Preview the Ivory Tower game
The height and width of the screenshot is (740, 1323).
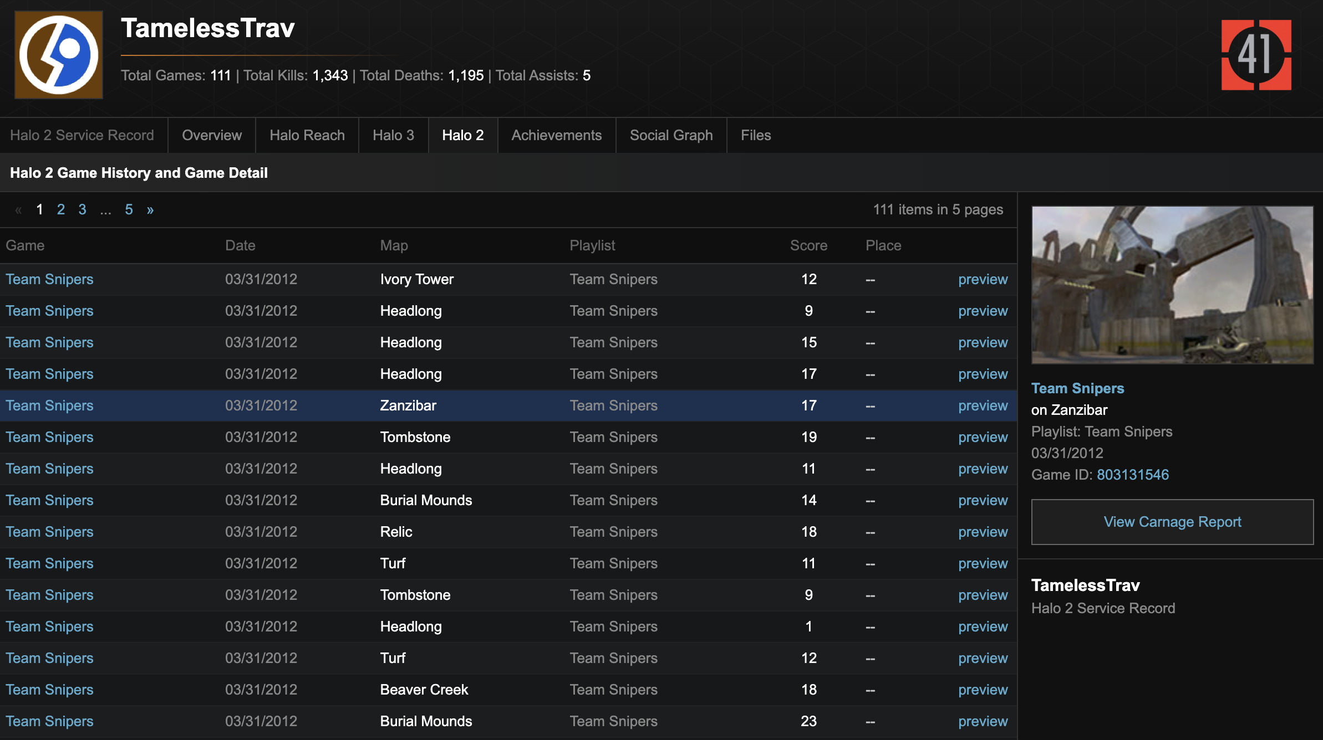coord(983,279)
